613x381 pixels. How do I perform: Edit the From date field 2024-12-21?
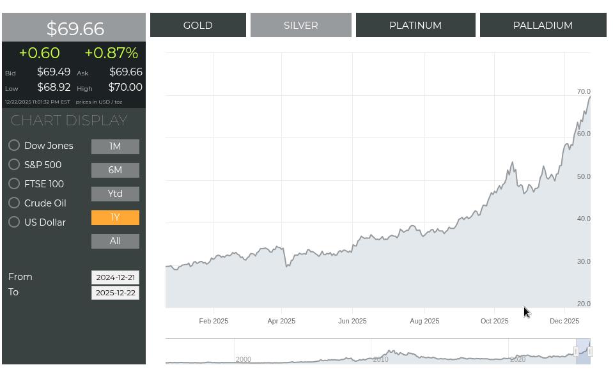pyautogui.click(x=115, y=277)
